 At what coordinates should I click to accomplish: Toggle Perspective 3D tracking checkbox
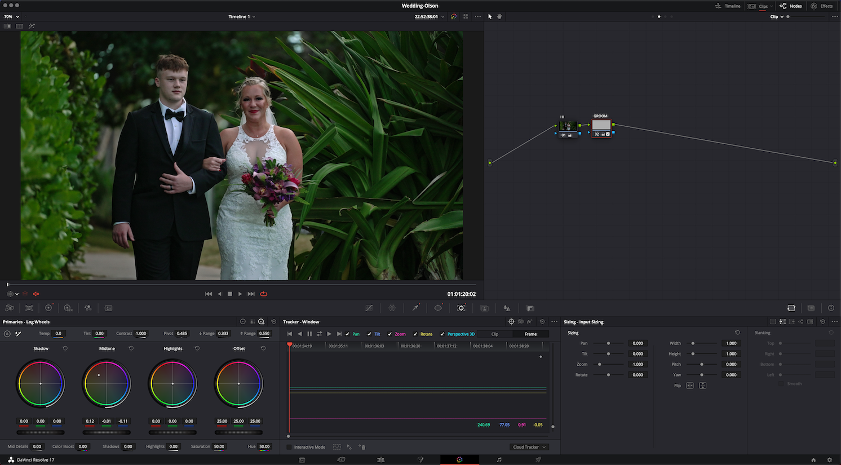click(x=442, y=334)
